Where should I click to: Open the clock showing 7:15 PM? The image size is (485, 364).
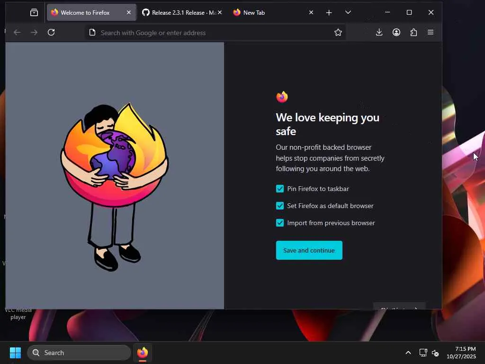point(461,353)
